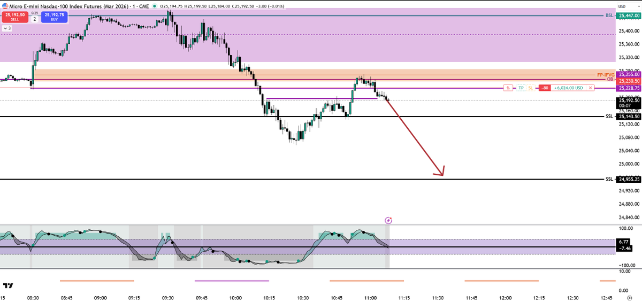
Task: Click the SSL 25,143.50 price label
Action: coord(629,116)
